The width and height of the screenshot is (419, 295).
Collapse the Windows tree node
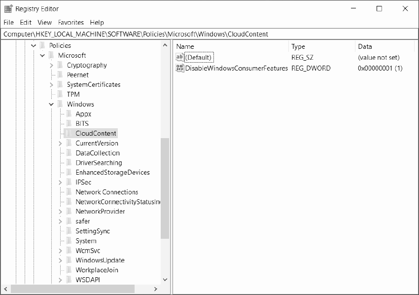(51, 104)
